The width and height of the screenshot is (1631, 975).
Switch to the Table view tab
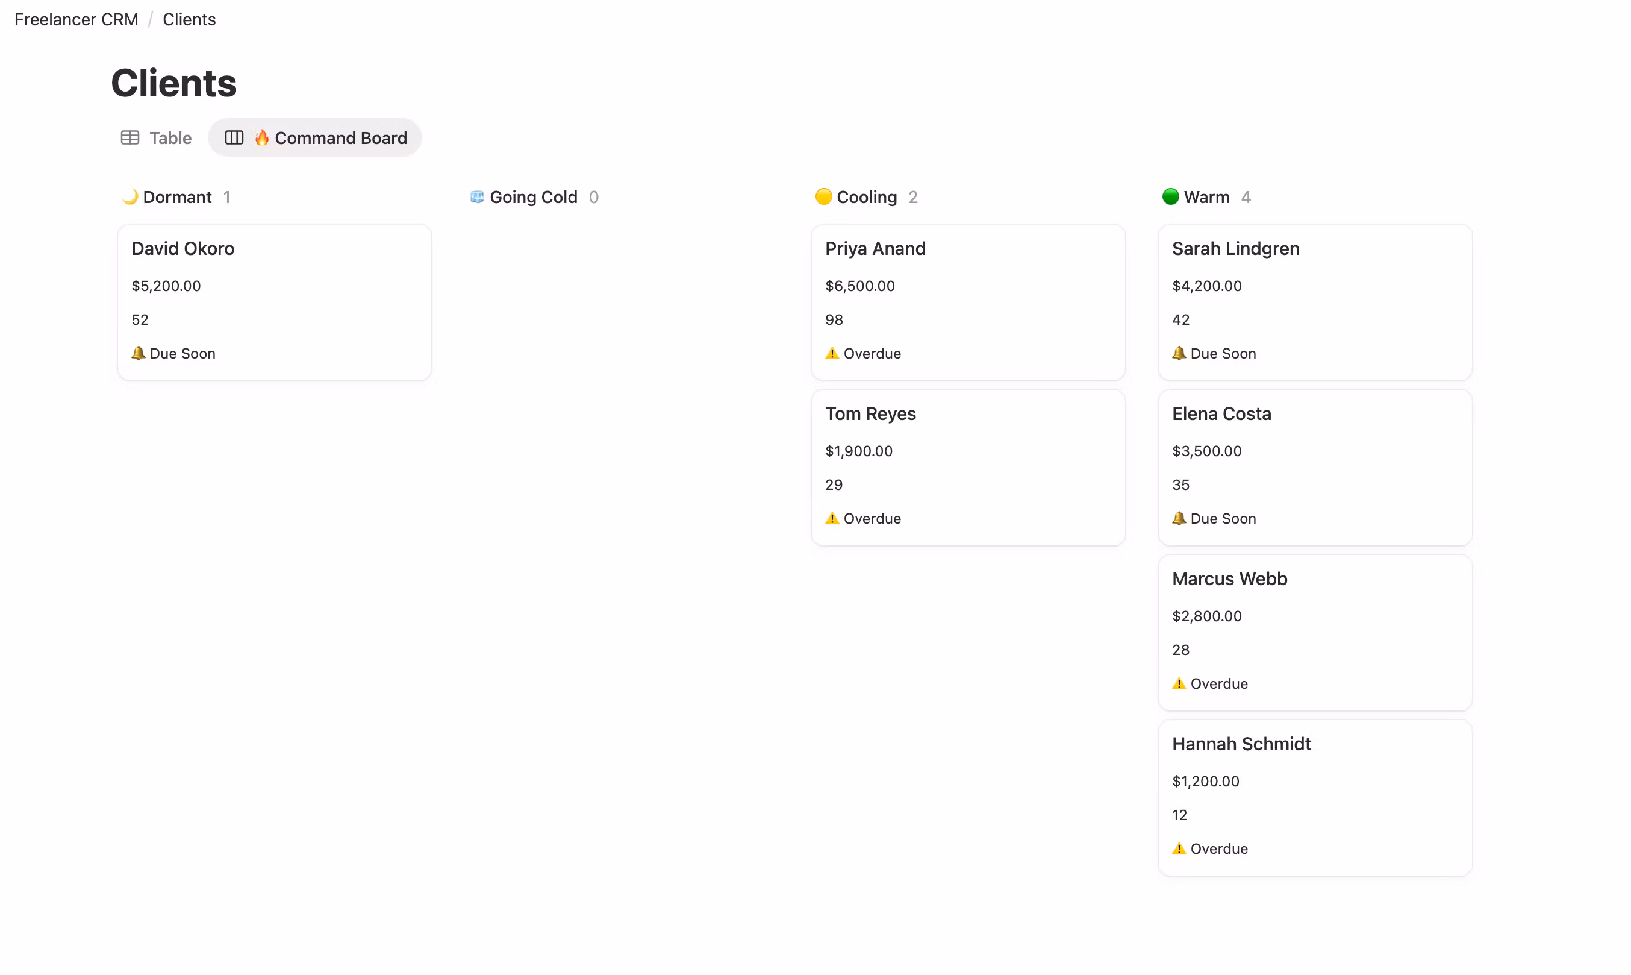click(x=156, y=138)
